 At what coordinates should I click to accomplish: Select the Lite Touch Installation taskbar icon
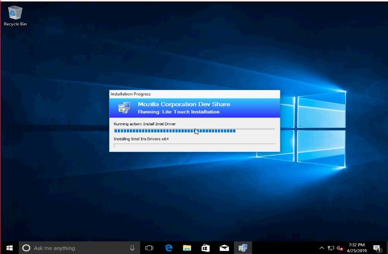[x=243, y=248]
